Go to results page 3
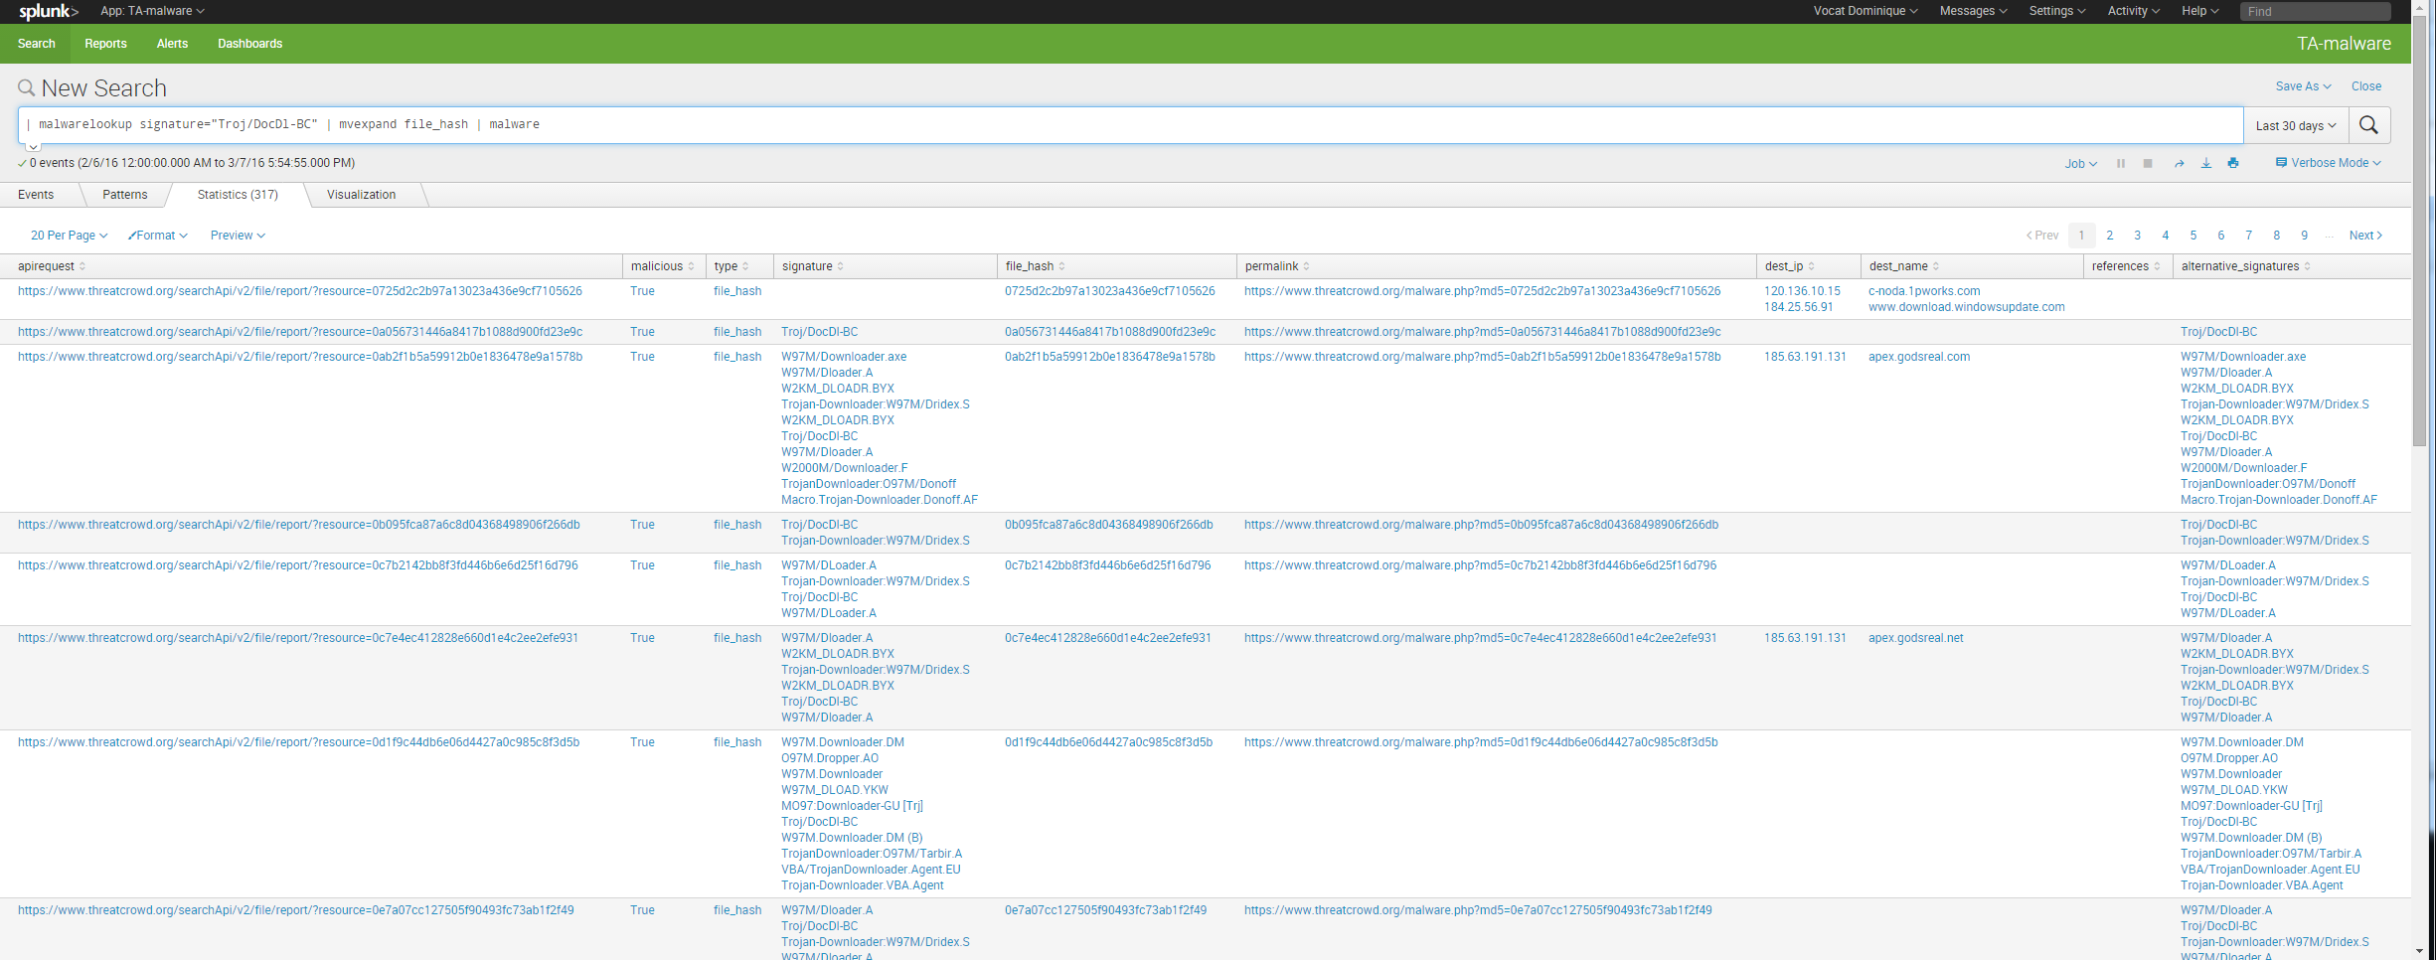This screenshot has width=2436, height=960. click(x=2137, y=236)
